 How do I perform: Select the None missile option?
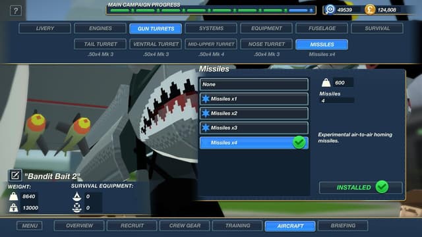[x=254, y=84]
